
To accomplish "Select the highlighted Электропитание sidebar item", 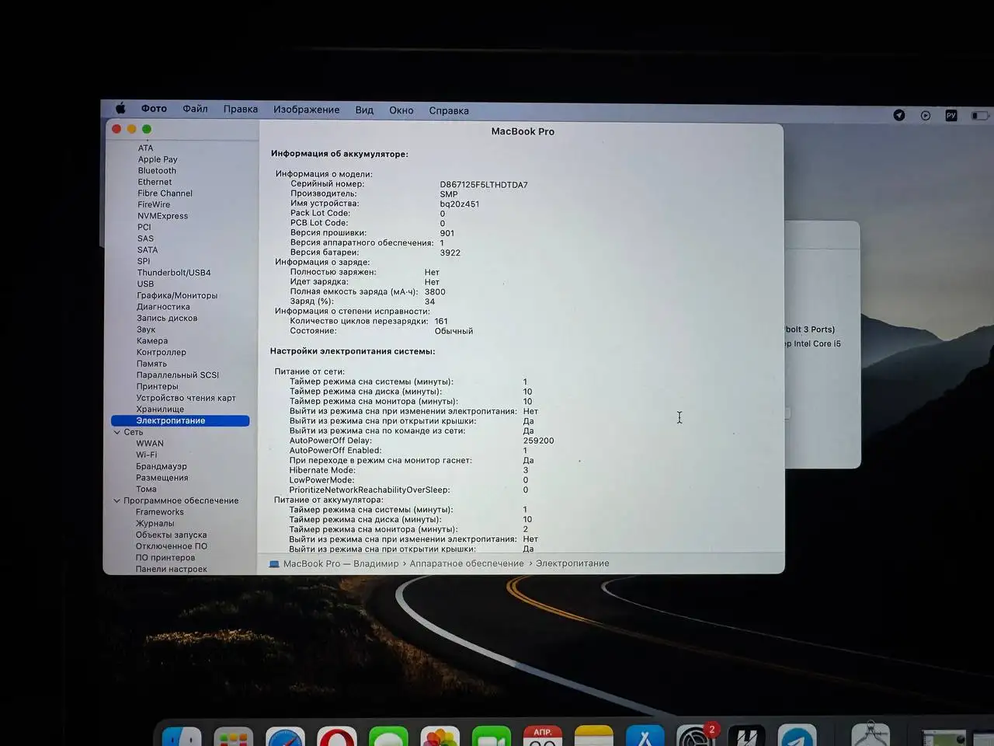I will (x=180, y=420).
